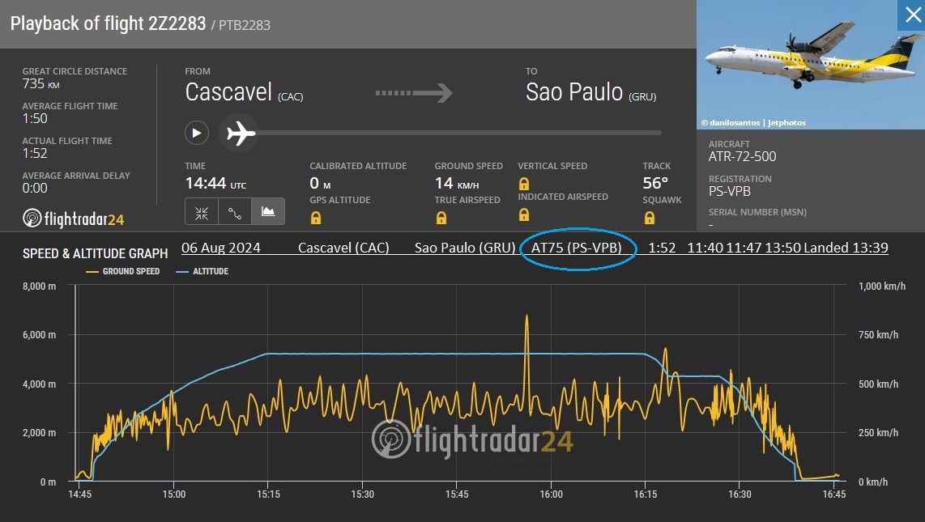Screen dimensions: 925x522
Task: Open the aircraft photo thumbnail
Action: (x=810, y=65)
